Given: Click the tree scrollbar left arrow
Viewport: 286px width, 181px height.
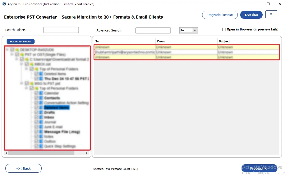Looking at the screenshot, I should pyautogui.click(x=6, y=153).
